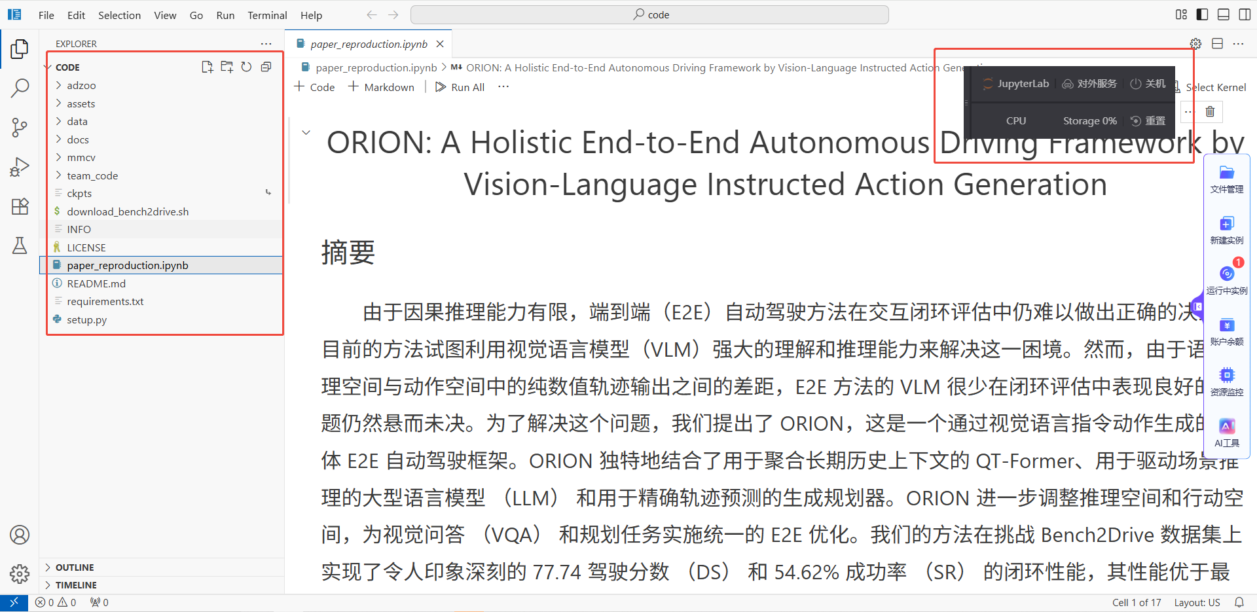Open 文件管理 file manager panel

[x=1227, y=179]
